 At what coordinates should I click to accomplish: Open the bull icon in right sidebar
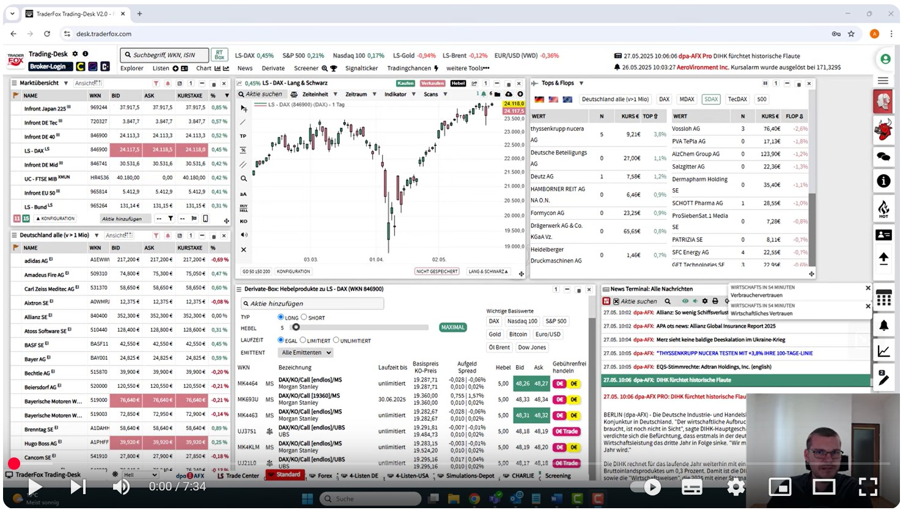[x=883, y=129]
